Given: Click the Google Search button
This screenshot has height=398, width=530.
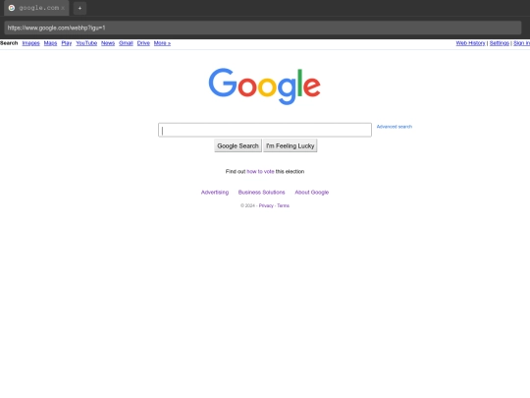Looking at the screenshot, I should [238, 145].
